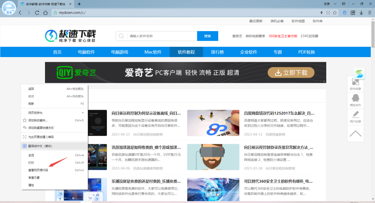Open the 装机必备 top link
The image size is (375, 203).
click(277, 21)
